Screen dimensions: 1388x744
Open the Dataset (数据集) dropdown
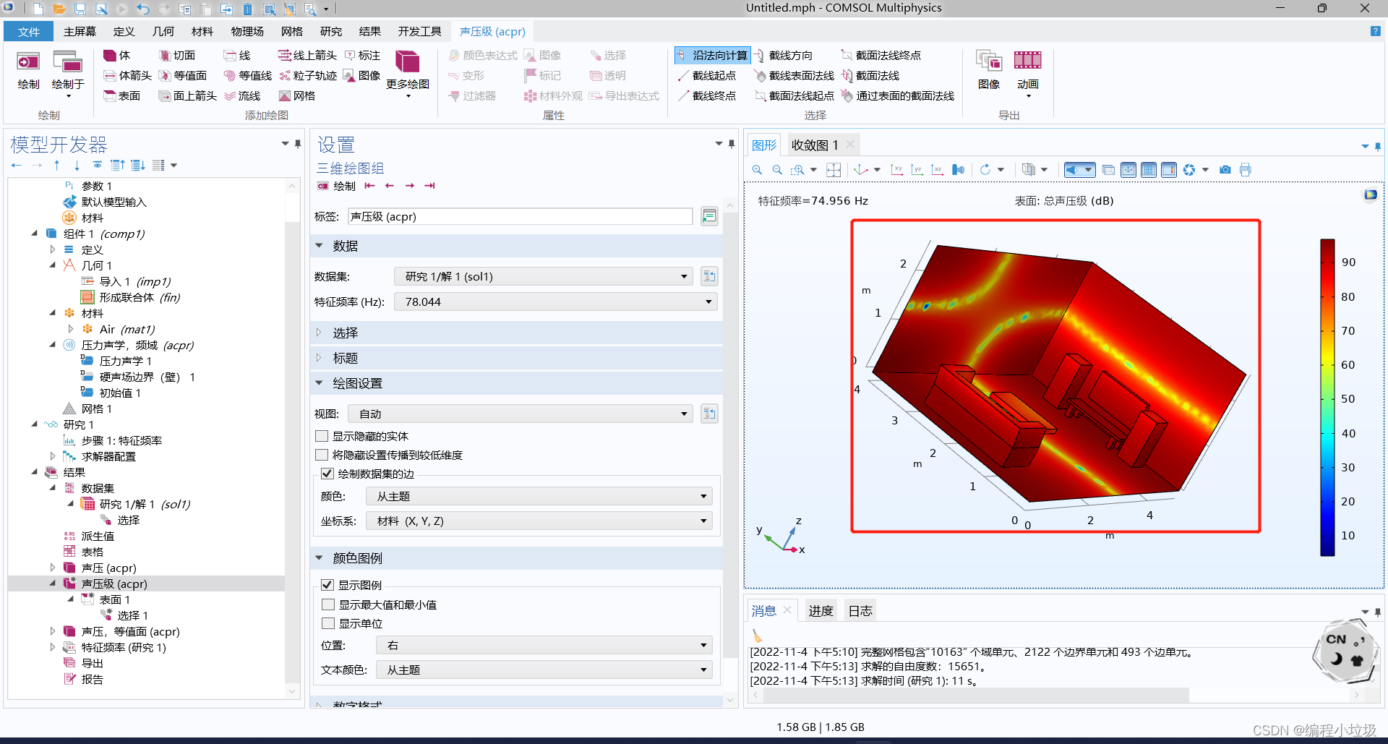coord(544,276)
